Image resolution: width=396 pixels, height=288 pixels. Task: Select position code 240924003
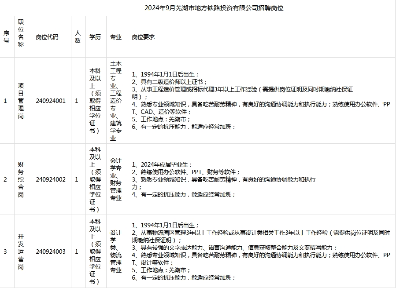pos(51,252)
